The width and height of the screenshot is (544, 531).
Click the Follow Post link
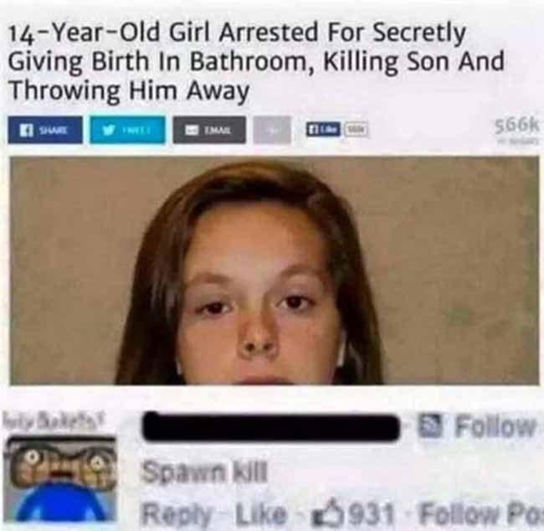pyautogui.click(x=481, y=513)
